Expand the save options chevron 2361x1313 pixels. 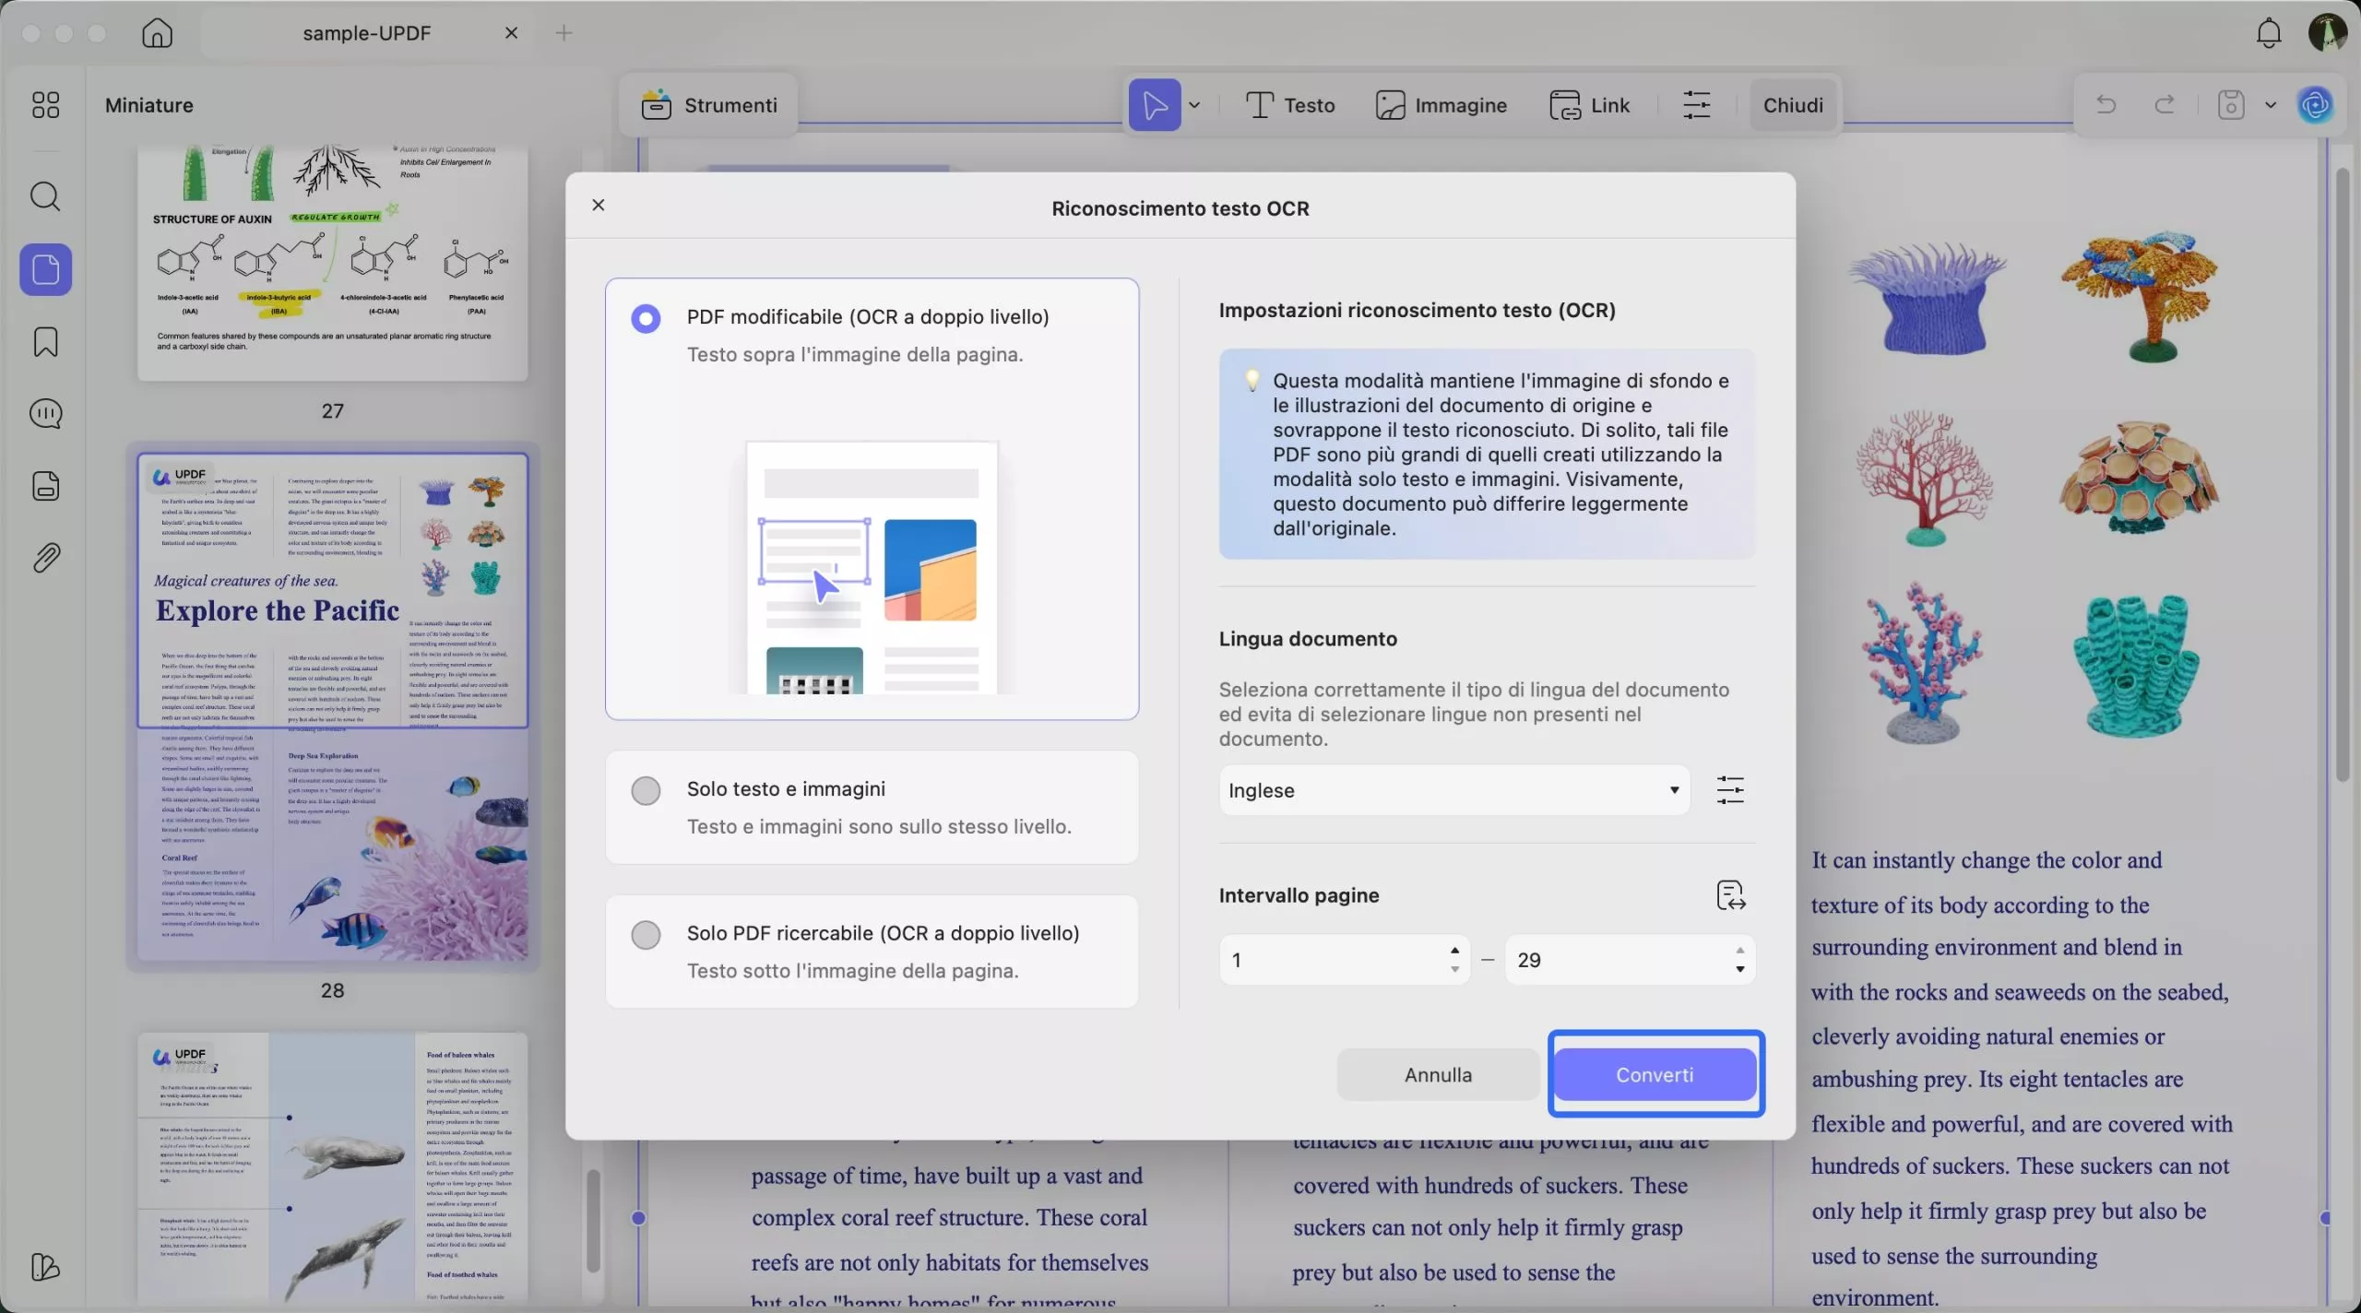(2270, 104)
